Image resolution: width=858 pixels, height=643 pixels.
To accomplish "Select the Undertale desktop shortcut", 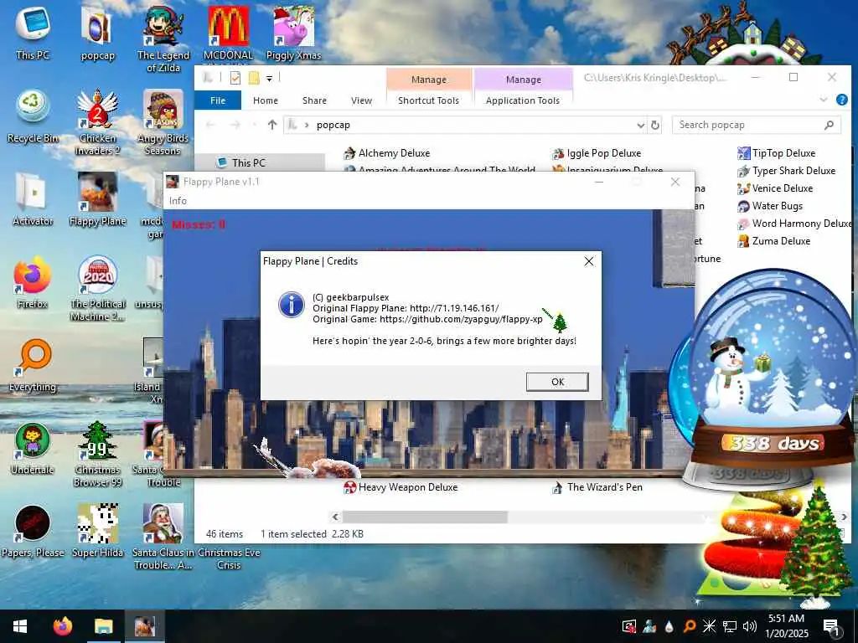I will 33,449.
